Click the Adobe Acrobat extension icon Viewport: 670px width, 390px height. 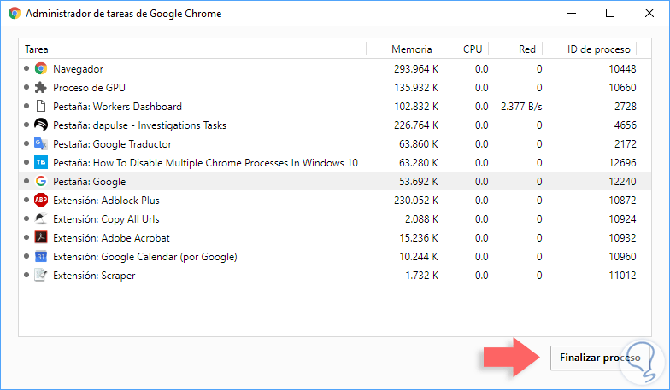[40, 238]
